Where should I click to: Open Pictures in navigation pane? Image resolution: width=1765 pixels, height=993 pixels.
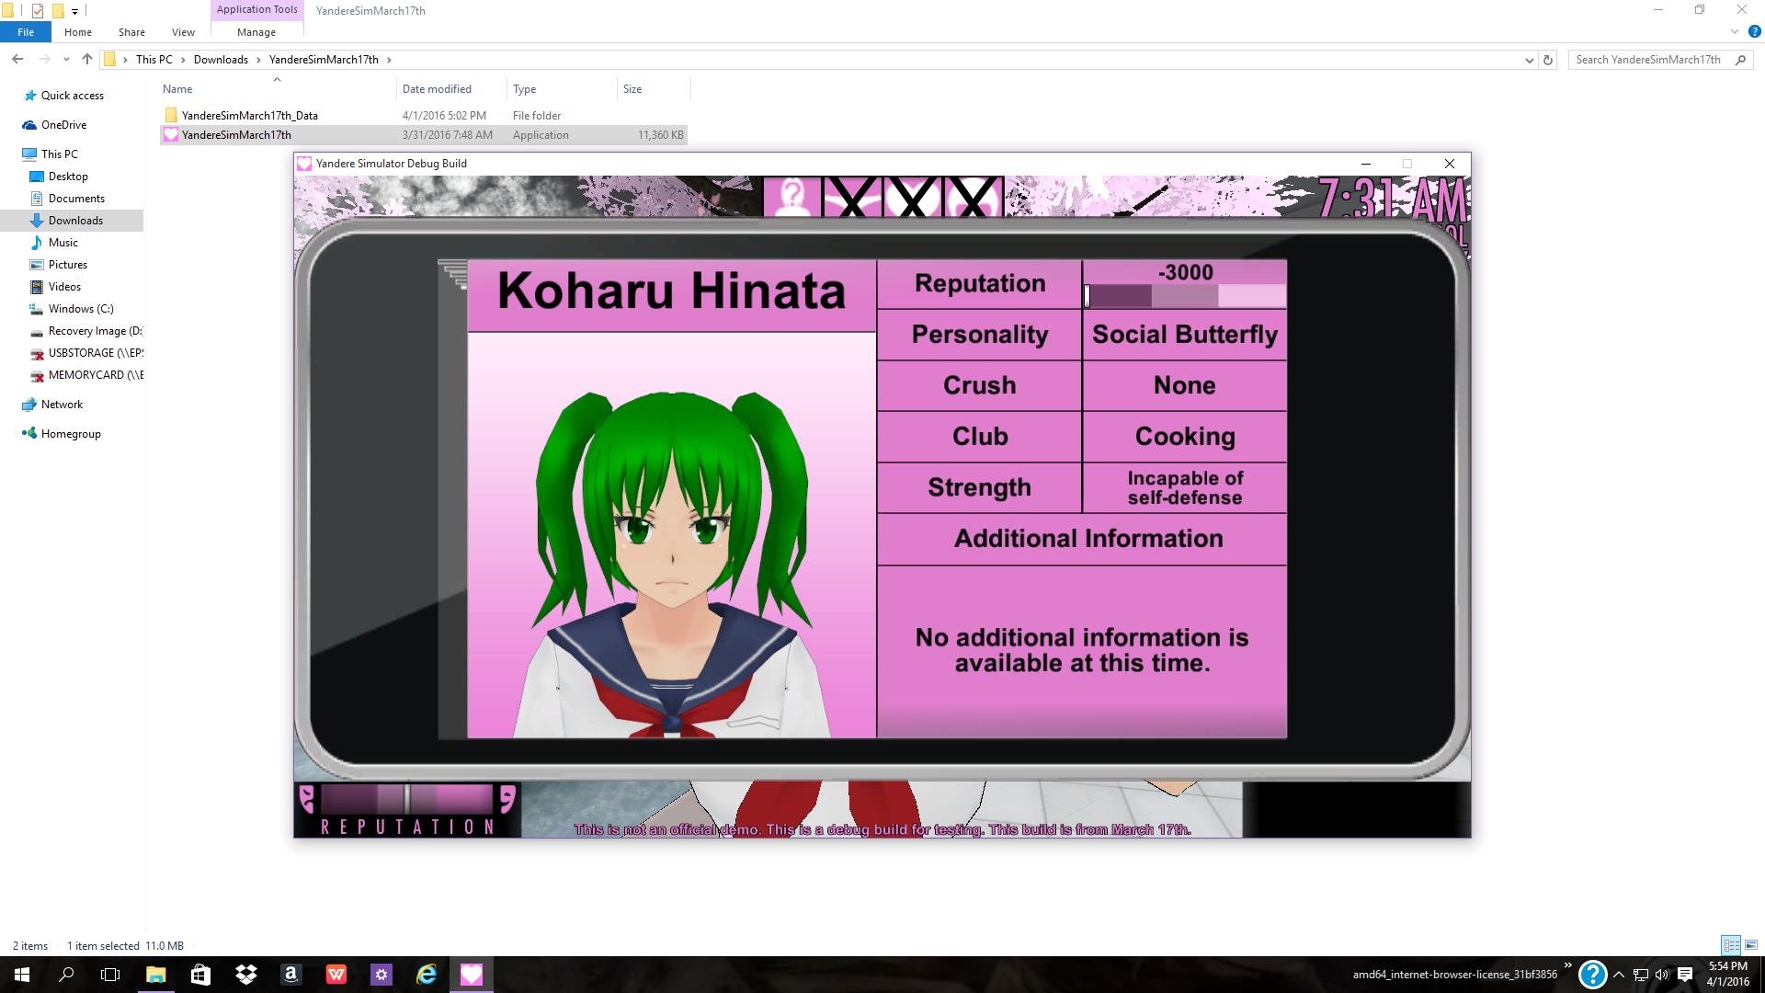67,265
